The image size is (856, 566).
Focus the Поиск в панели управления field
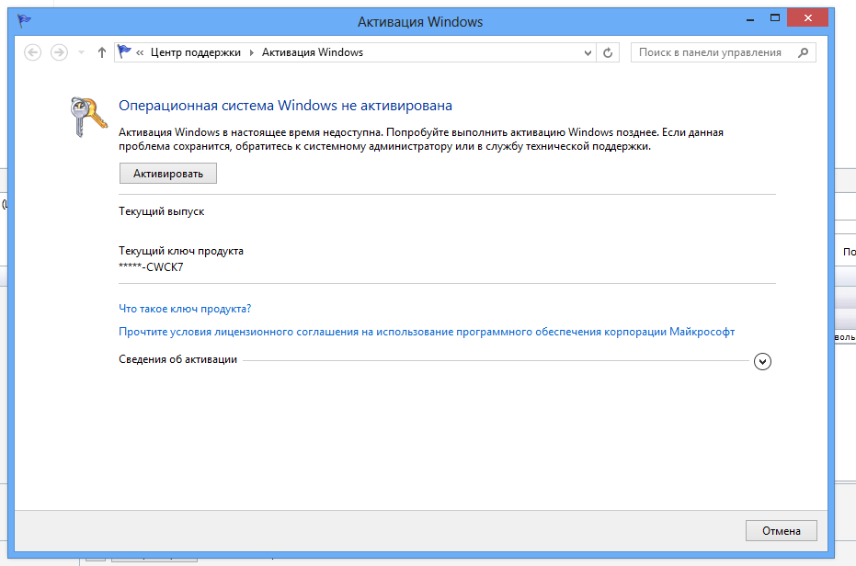tap(713, 53)
